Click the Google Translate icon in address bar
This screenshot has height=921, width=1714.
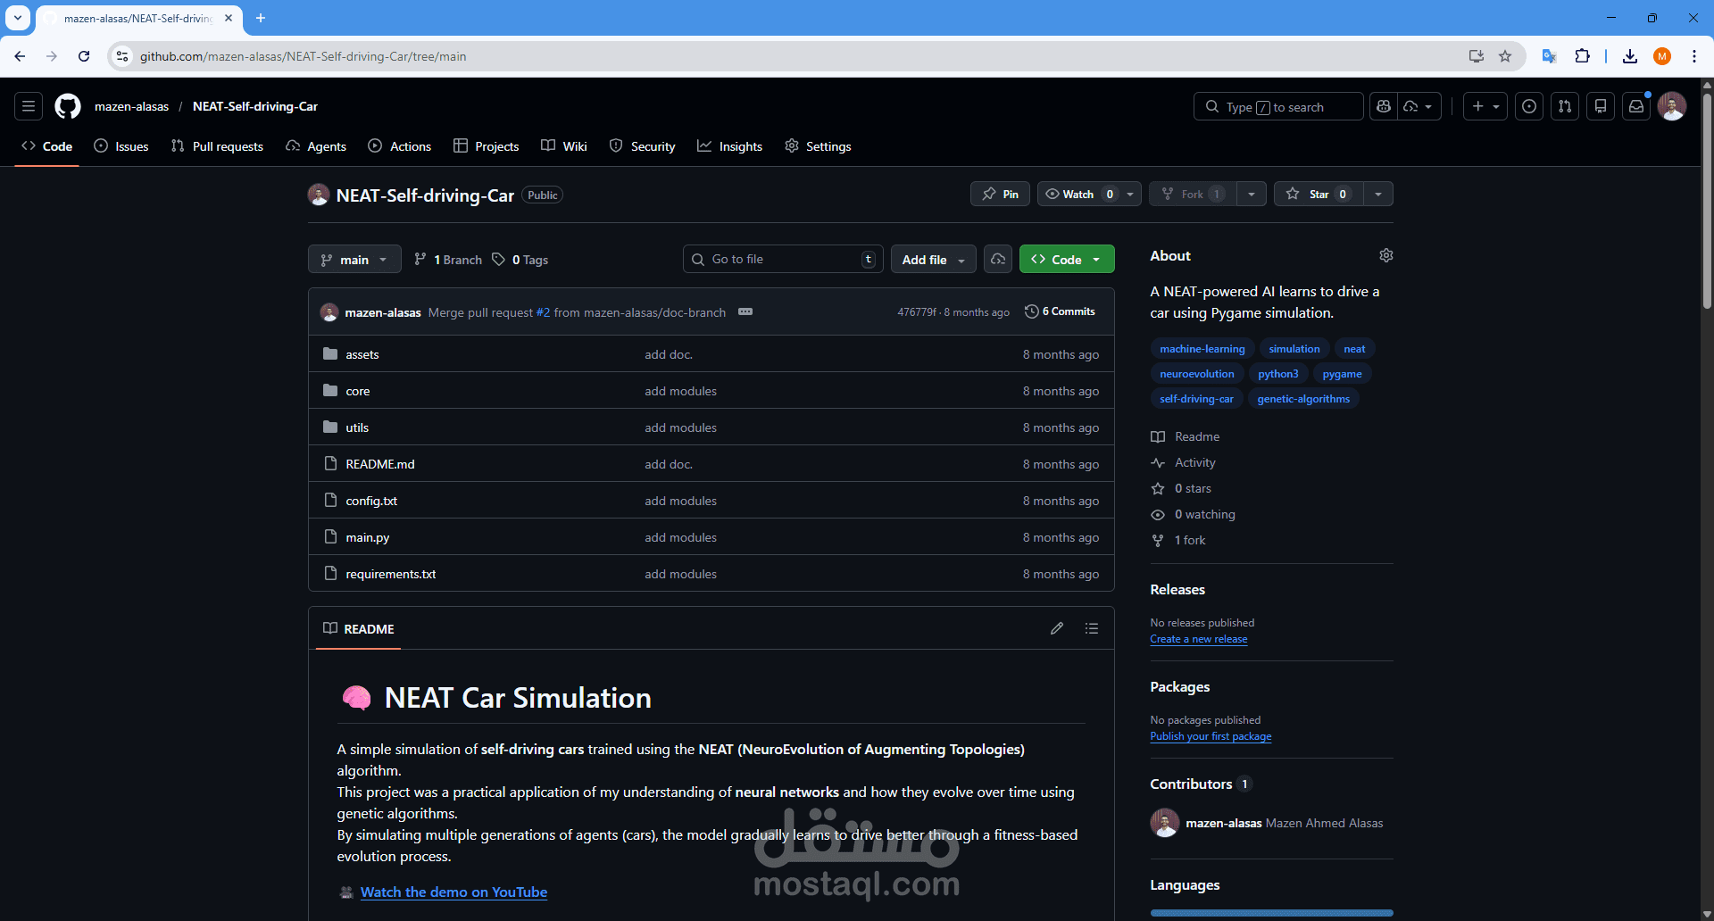1550,56
